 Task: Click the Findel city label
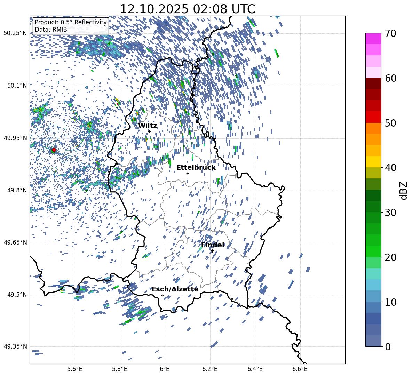point(213,245)
